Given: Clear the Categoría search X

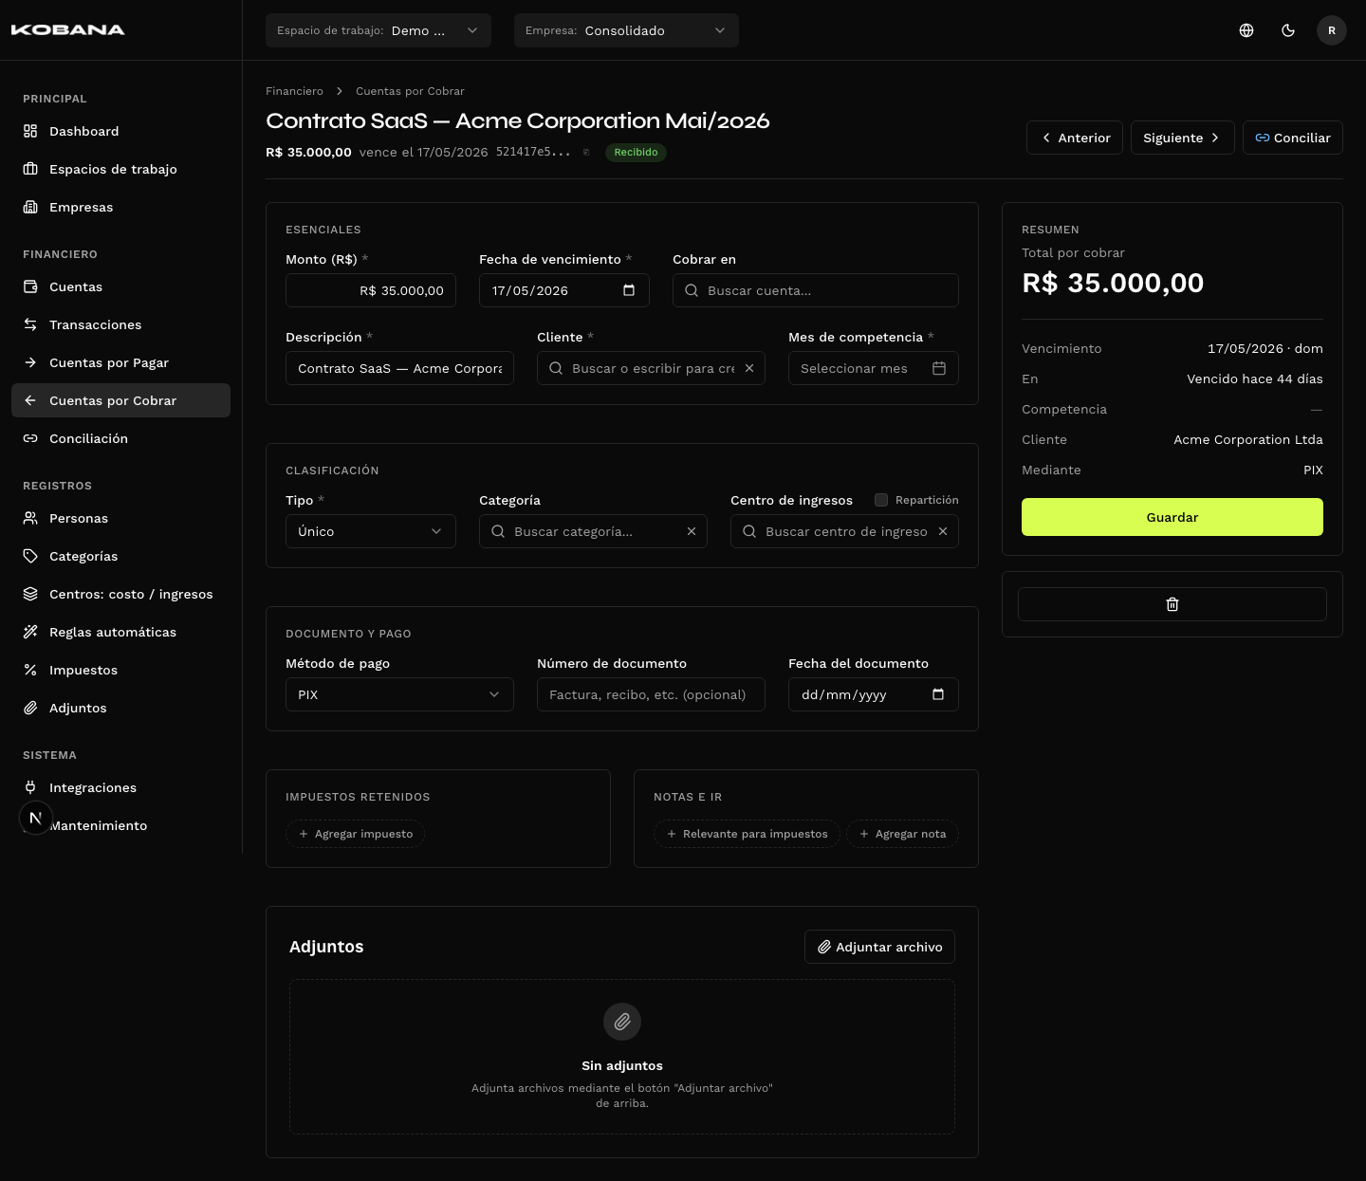Looking at the screenshot, I should tap(692, 531).
